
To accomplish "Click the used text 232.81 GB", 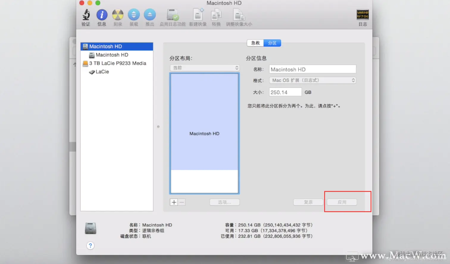I will click(249, 236).
